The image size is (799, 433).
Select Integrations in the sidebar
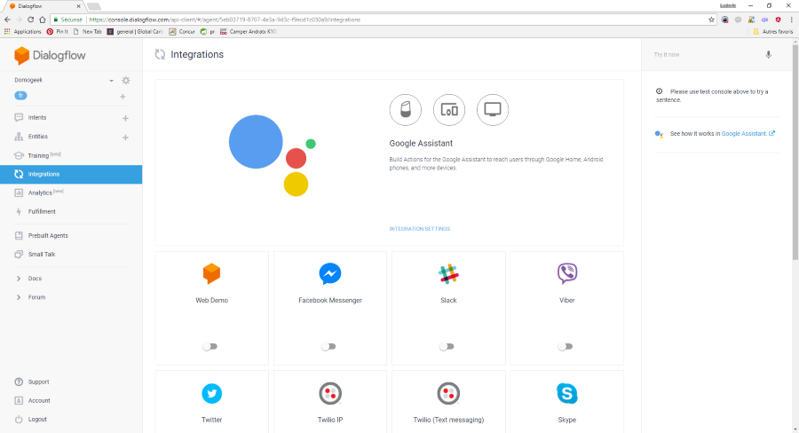pos(71,174)
